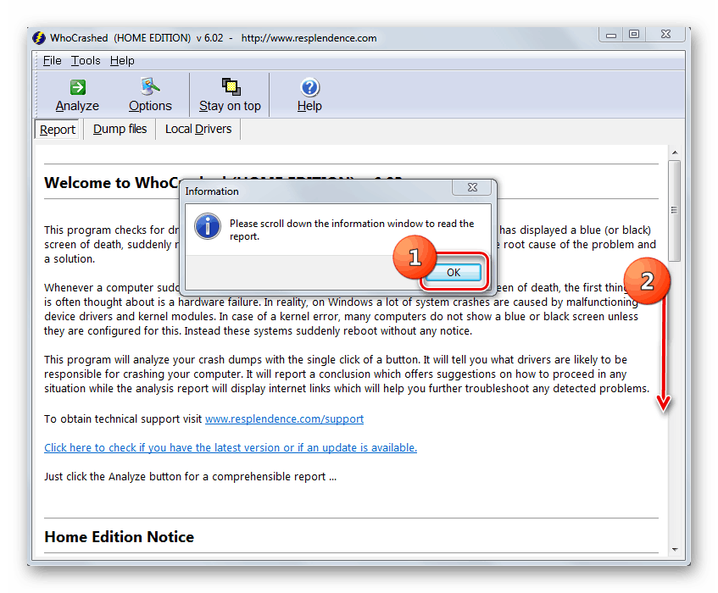Confirm the Information dialog with OK
718x593 pixels.
point(454,272)
